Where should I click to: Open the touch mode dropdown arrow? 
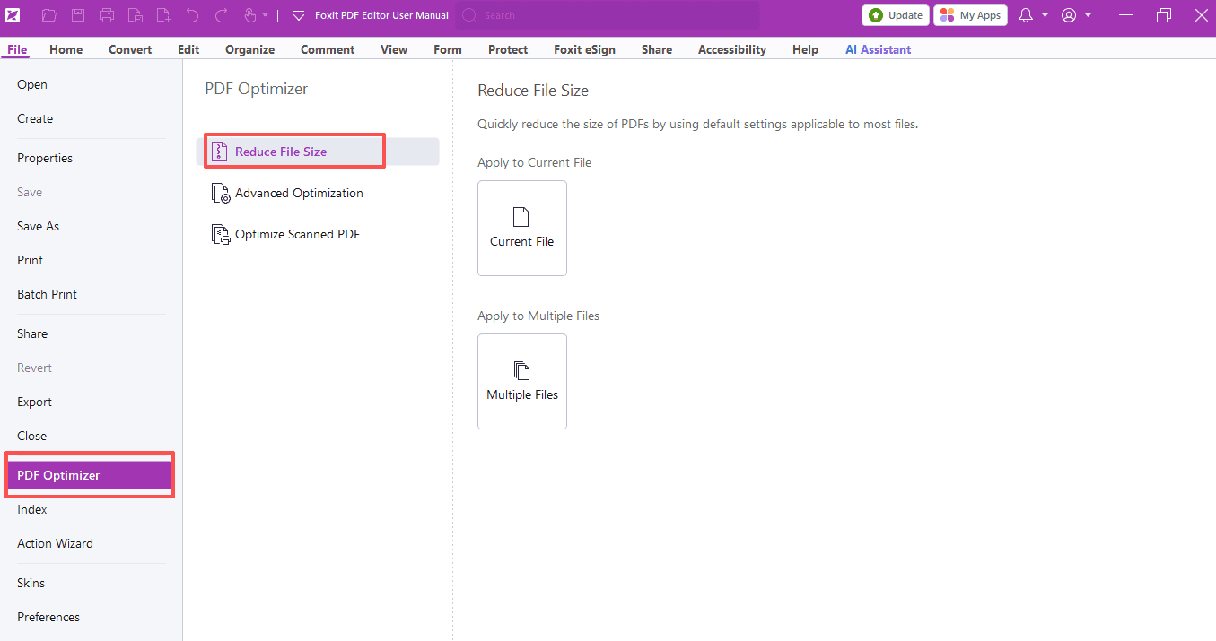point(266,15)
